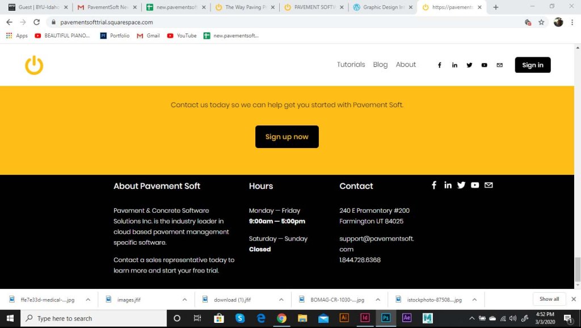Reload the page
This screenshot has height=328, width=581.
(37, 22)
